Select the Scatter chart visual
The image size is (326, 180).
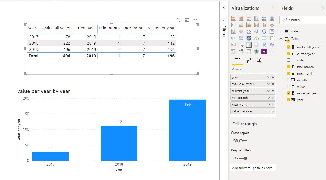click(x=249, y=32)
